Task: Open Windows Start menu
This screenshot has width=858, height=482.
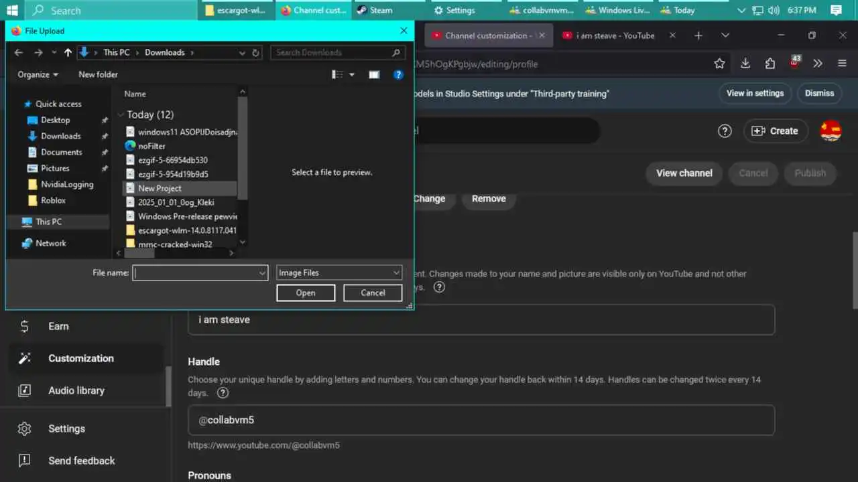Action: click(12, 10)
